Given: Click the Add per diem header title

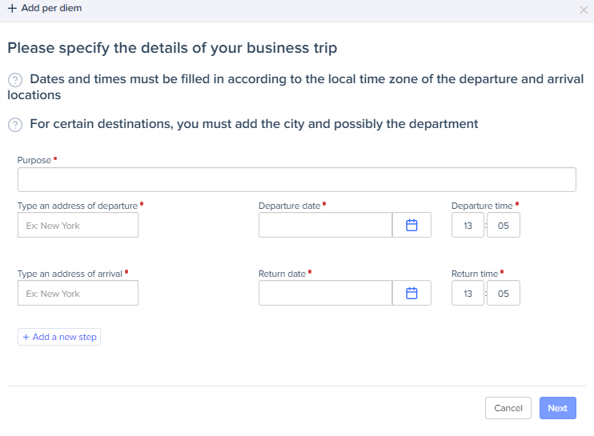Looking at the screenshot, I should (x=51, y=8).
